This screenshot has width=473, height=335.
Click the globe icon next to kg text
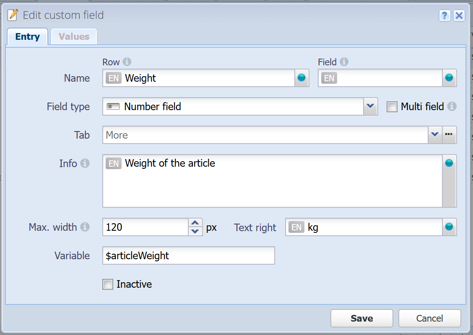449,227
